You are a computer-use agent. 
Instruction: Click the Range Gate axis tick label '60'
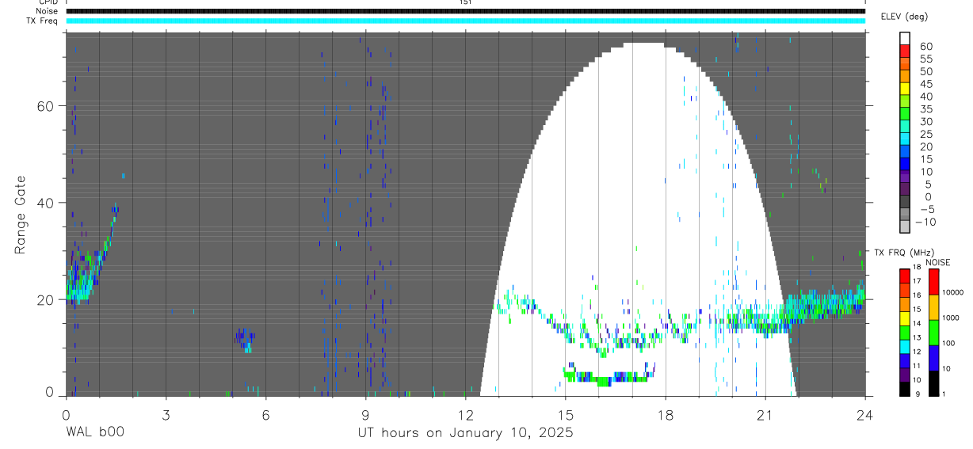pos(44,106)
